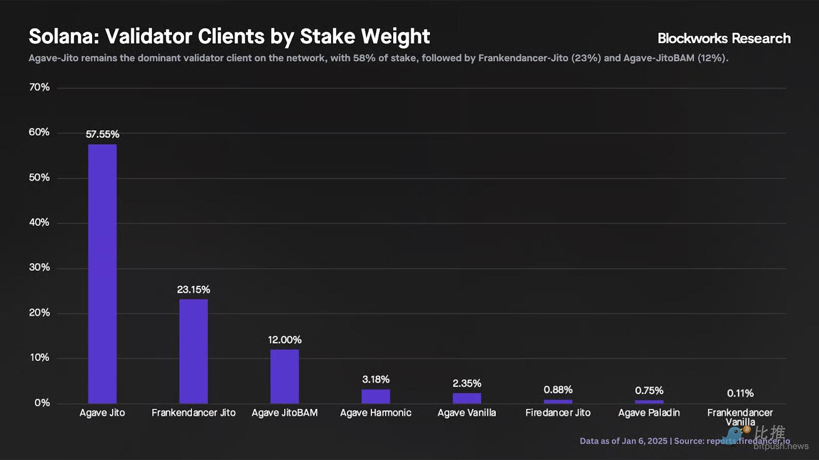This screenshot has width=819, height=460.
Task: Click the 70% y-axis label
Action: pyautogui.click(x=39, y=87)
